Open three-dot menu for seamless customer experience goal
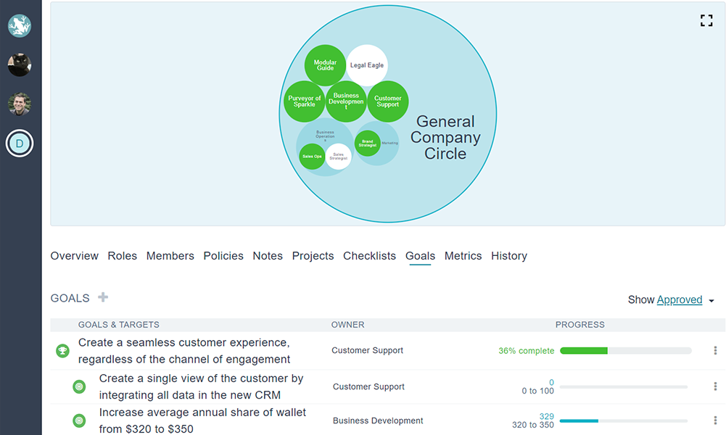 pyautogui.click(x=715, y=351)
